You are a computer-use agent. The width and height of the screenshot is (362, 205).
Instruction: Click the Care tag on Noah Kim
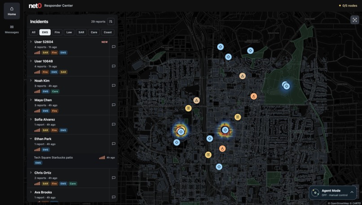pyautogui.click(x=55, y=92)
